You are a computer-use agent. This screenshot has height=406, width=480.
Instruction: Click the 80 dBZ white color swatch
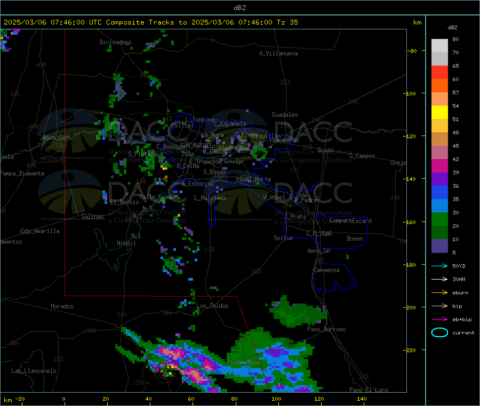click(x=439, y=46)
